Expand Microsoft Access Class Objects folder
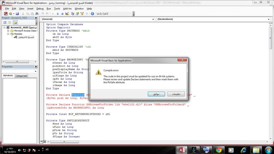 (x=8, y=31)
